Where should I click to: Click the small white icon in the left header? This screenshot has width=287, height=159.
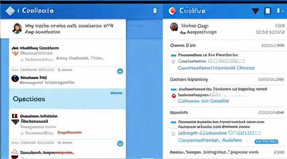point(155,11)
